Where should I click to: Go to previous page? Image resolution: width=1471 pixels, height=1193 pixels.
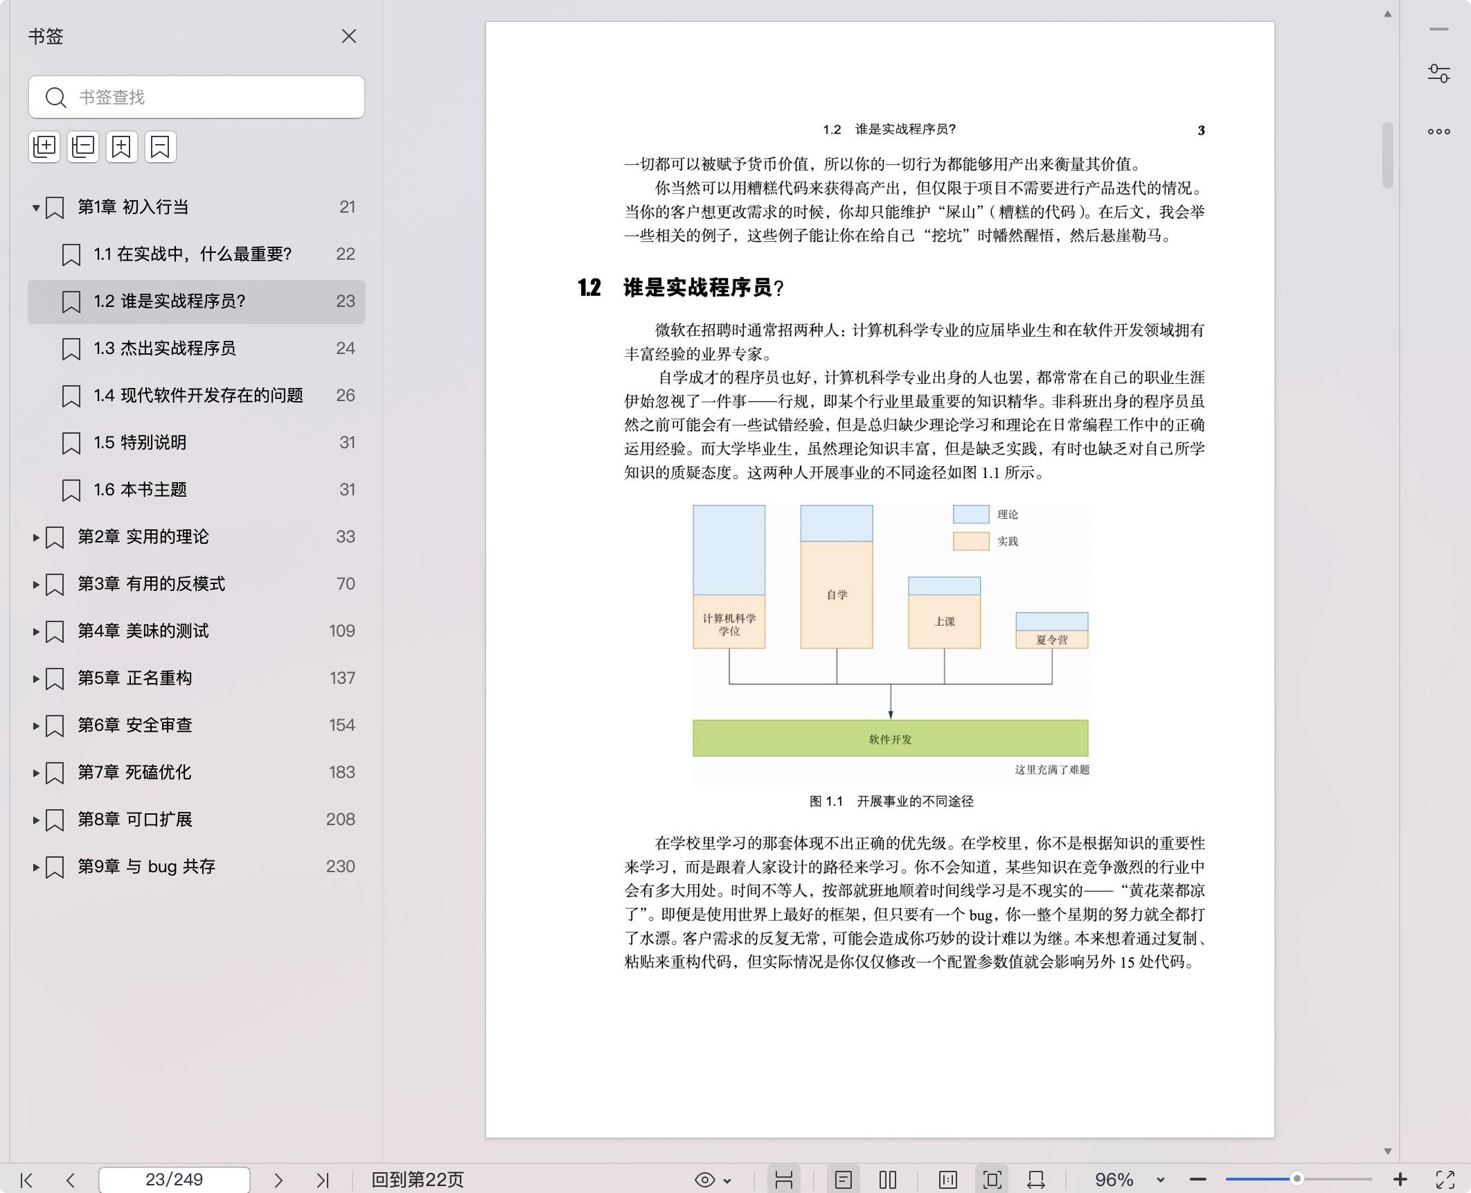[70, 1180]
